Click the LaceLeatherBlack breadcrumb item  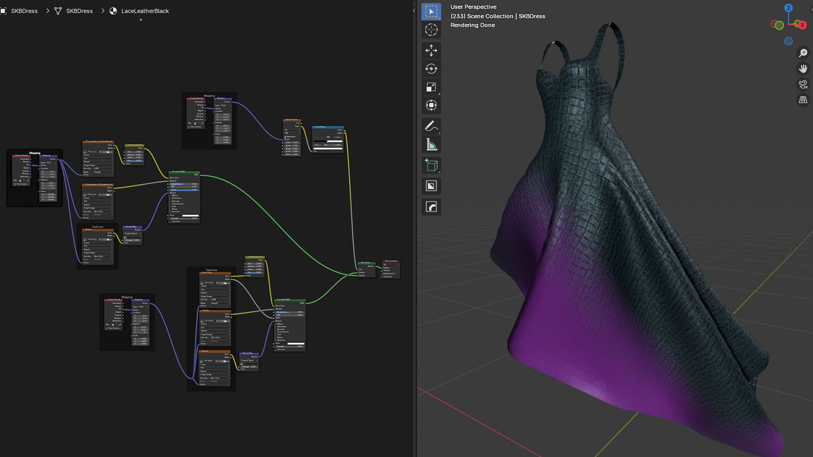(x=145, y=11)
